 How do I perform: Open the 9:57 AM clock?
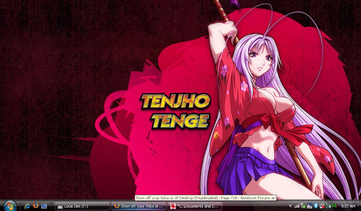click(x=348, y=206)
